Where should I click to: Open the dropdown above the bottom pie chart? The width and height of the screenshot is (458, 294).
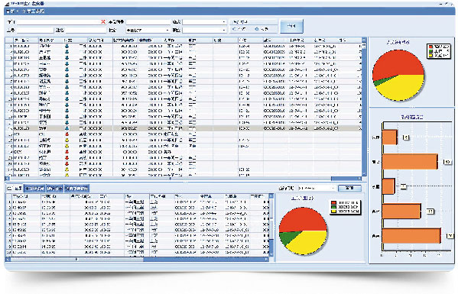tap(317, 188)
